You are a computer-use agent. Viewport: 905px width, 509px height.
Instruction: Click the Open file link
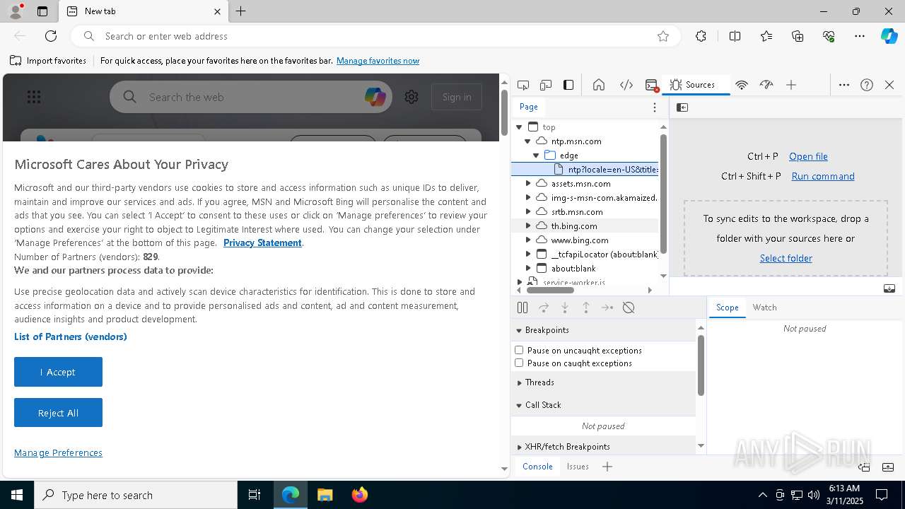[x=808, y=156]
